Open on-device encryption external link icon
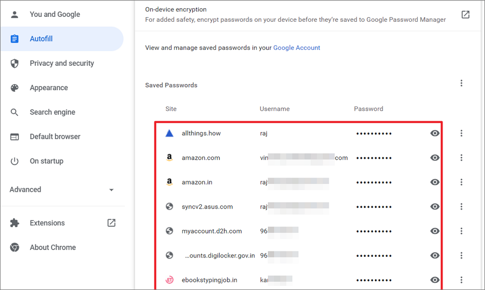This screenshot has height=290, width=485. [x=465, y=15]
